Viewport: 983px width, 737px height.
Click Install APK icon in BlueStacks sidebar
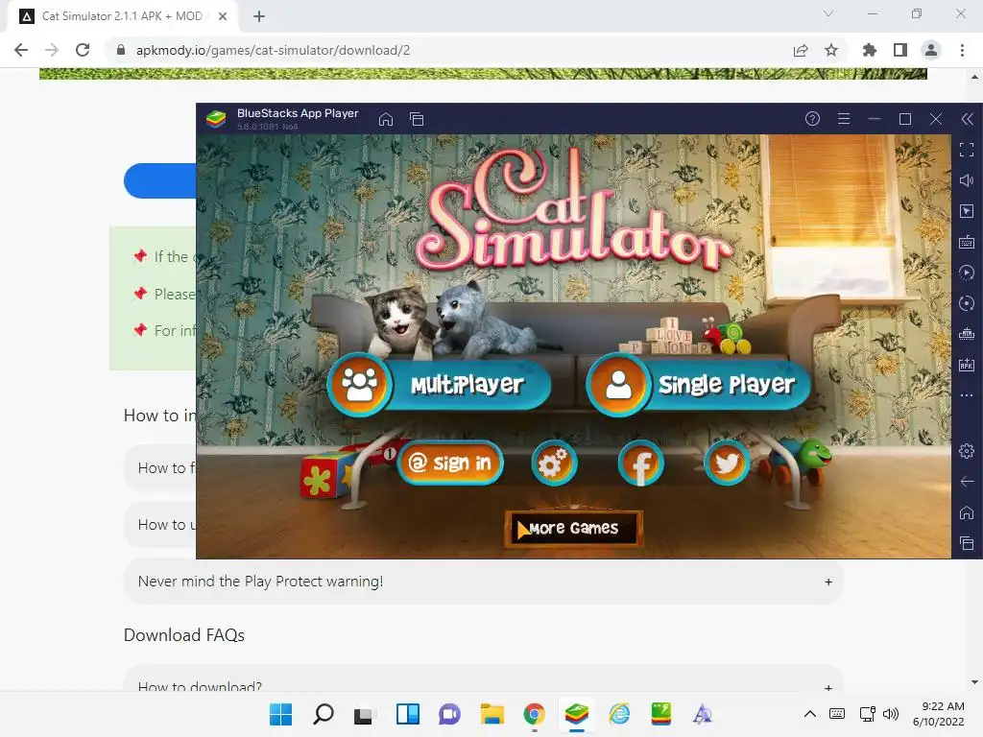[967, 365]
